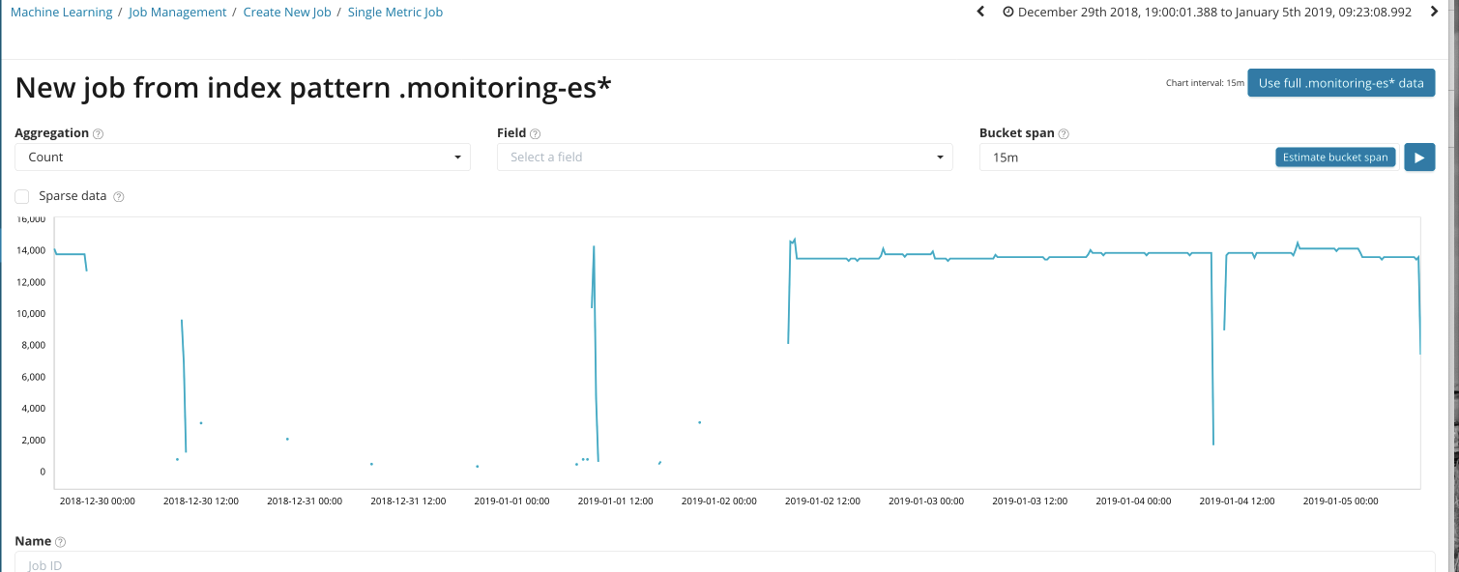
Task: Click the Name help info icon
Action: click(x=60, y=543)
